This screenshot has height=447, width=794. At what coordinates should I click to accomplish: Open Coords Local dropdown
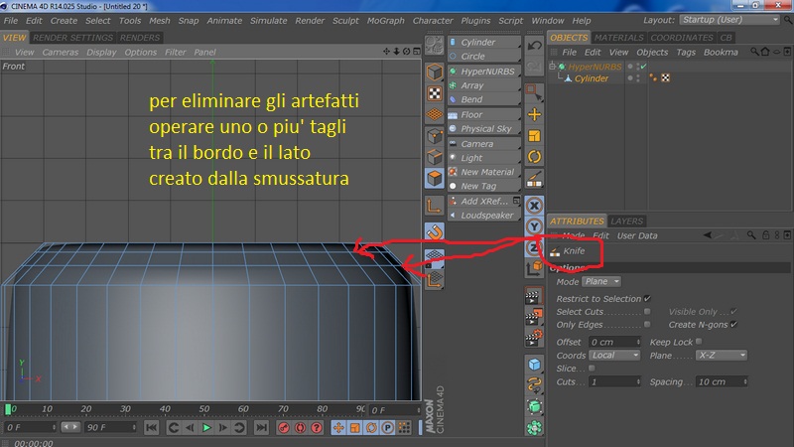coord(614,356)
